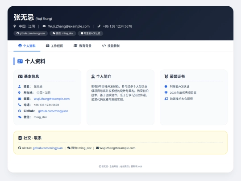
Task: Click the envelope icon in 社交 · 联系 section
Action: pyautogui.click(x=97, y=148)
